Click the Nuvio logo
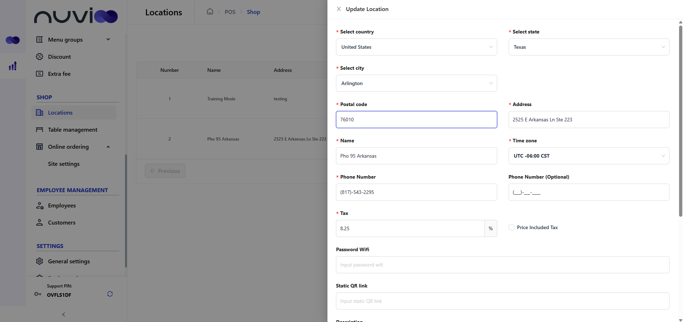This screenshot has height=322, width=683. 76,16
